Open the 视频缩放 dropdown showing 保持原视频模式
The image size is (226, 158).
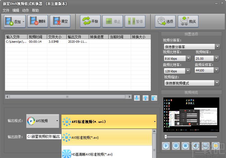tap(192, 83)
